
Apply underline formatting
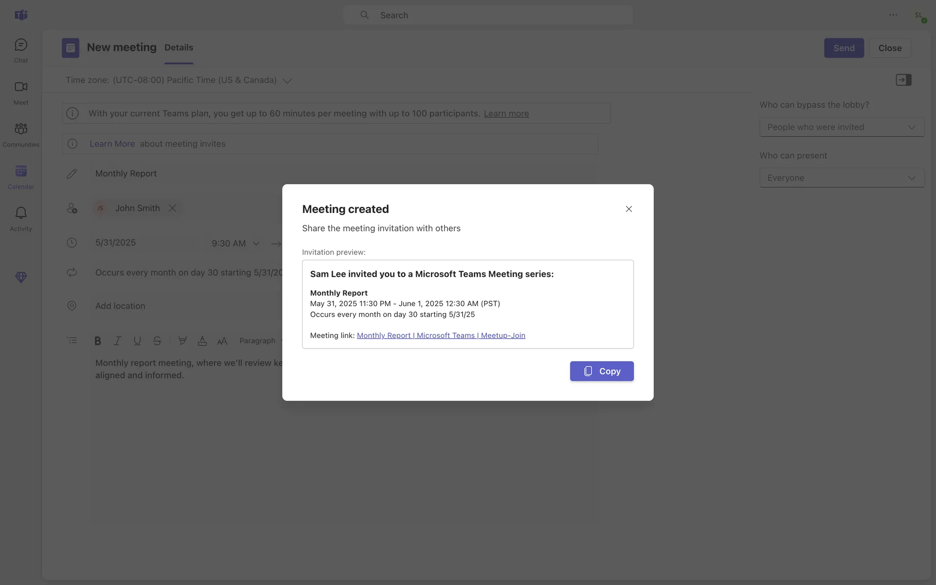tap(137, 341)
